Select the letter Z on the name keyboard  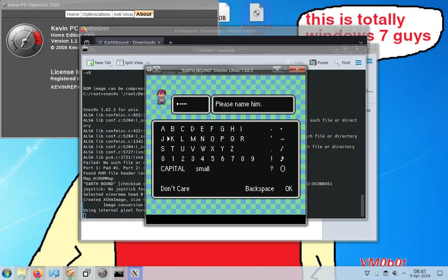click(232, 149)
